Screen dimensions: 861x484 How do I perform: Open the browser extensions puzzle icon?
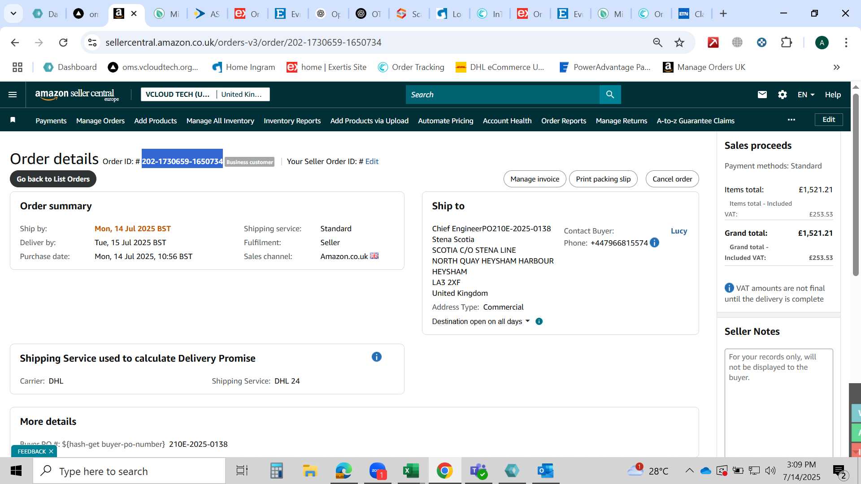[x=786, y=43]
